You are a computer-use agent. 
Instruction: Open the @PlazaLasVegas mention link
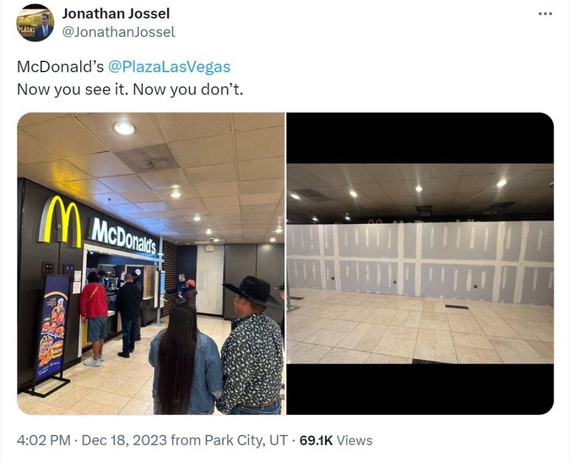coord(169,67)
